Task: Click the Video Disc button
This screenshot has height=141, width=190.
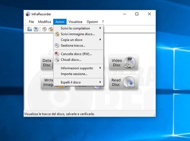Action: pyautogui.click(x=124, y=63)
